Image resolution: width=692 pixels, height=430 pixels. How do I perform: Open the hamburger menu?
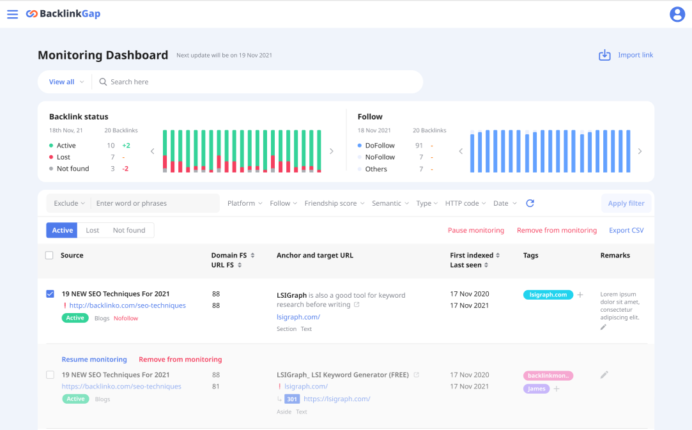pos(12,14)
